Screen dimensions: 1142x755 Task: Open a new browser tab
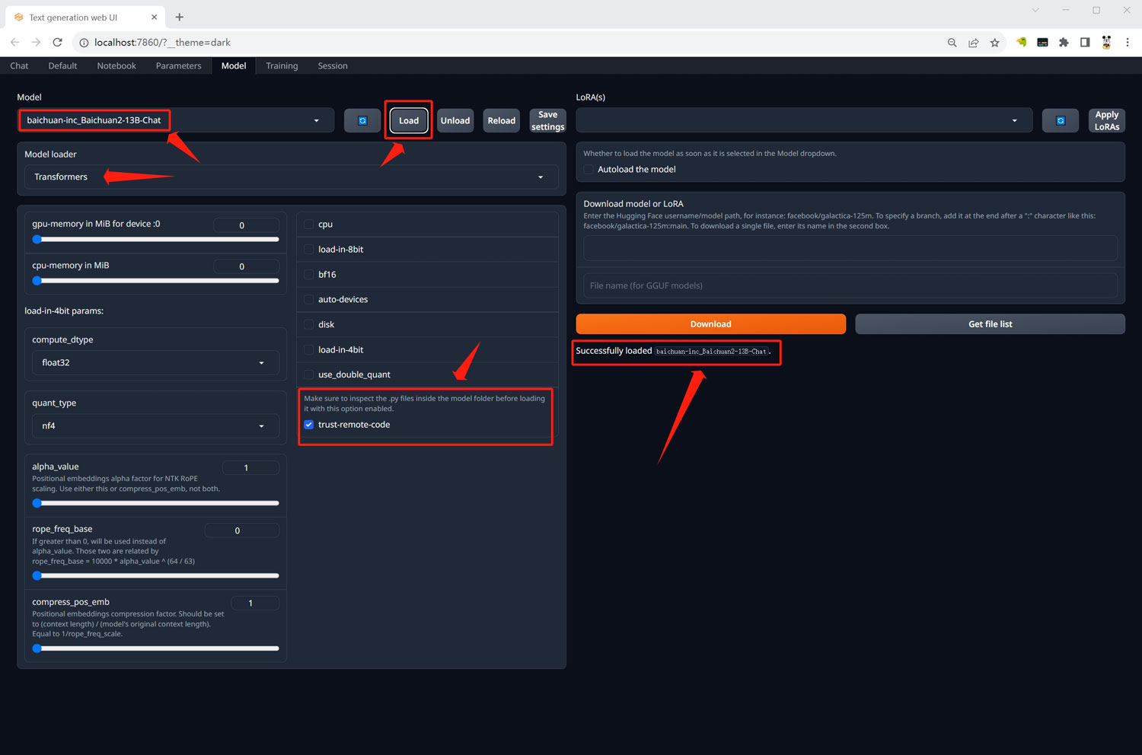click(x=180, y=17)
